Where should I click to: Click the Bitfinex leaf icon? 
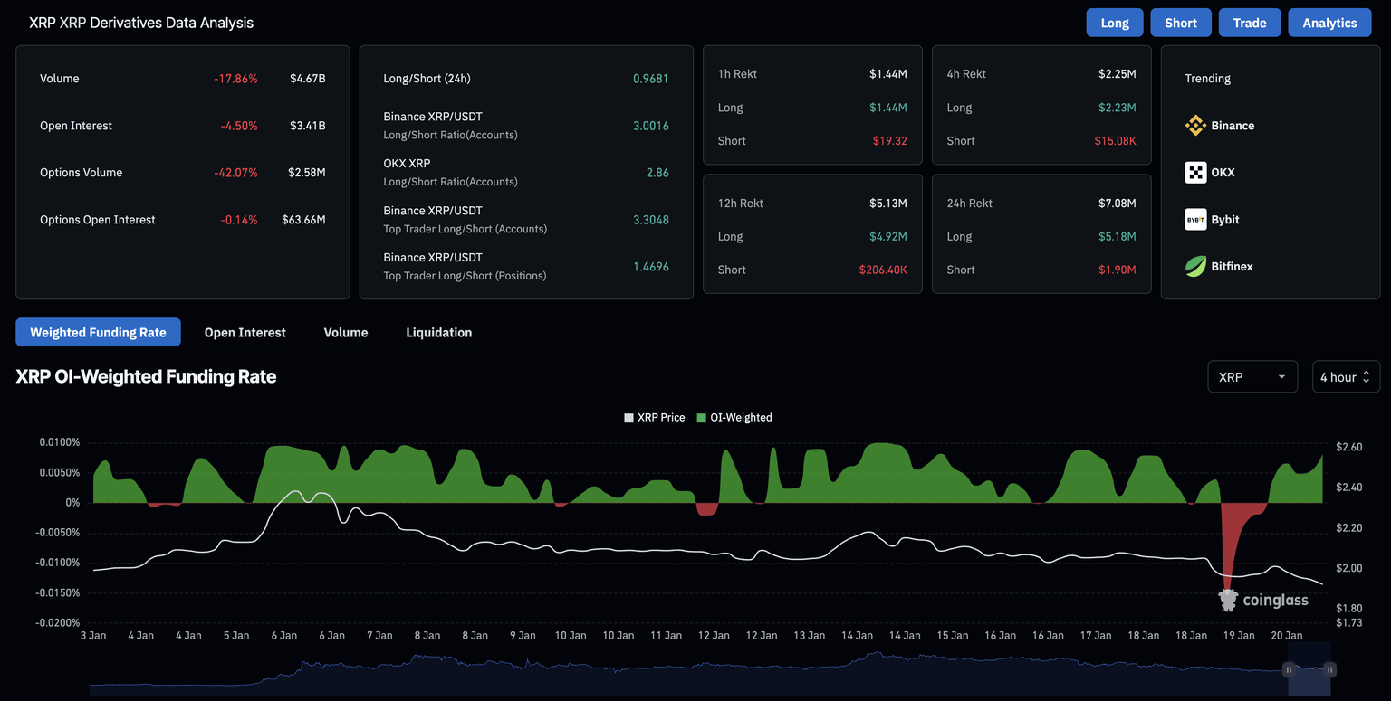[1195, 267]
